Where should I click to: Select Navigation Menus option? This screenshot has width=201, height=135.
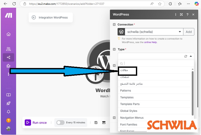coord(155,118)
